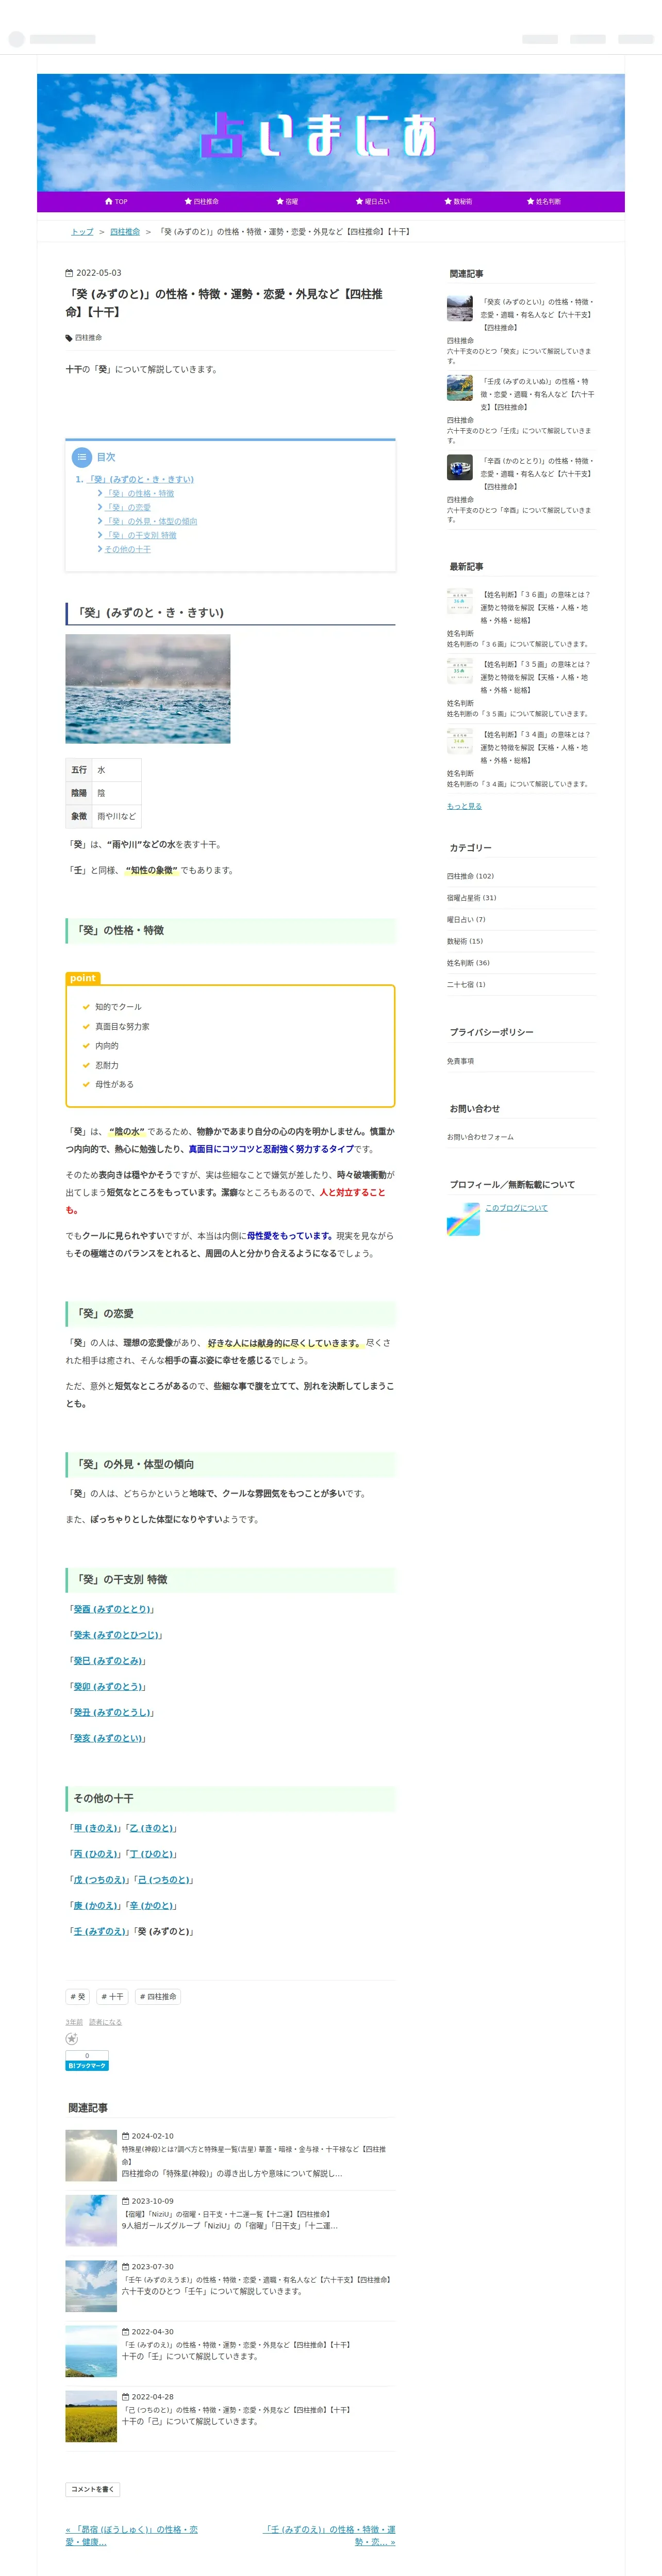Viewport: 662px width, 2576px height.
Task: Open the 癸未 (みずのとひつじ) link
Action: point(116,1635)
